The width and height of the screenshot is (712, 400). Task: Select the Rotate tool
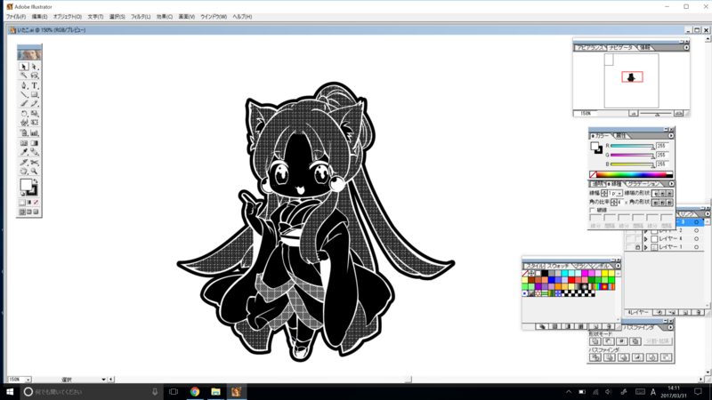click(24, 114)
